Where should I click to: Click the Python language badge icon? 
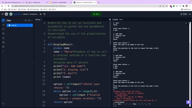41,14
